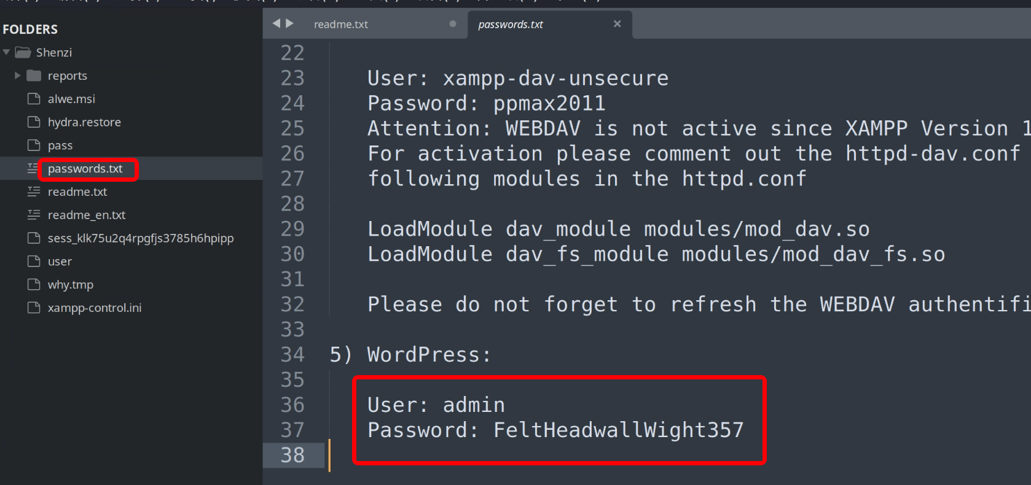Viewport: 1031px width, 485px height.
Task: Click the alwe.msi file icon
Action: click(x=34, y=99)
